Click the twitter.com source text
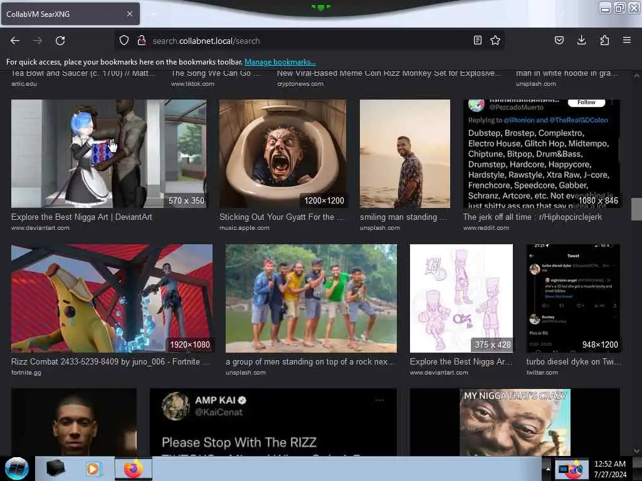Screen dimensions: 642x481 pyautogui.click(x=542, y=373)
